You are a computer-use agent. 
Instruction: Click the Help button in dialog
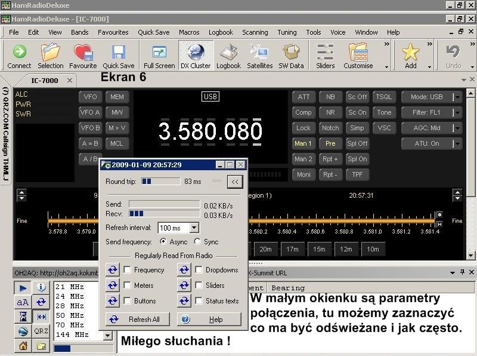coord(209,319)
